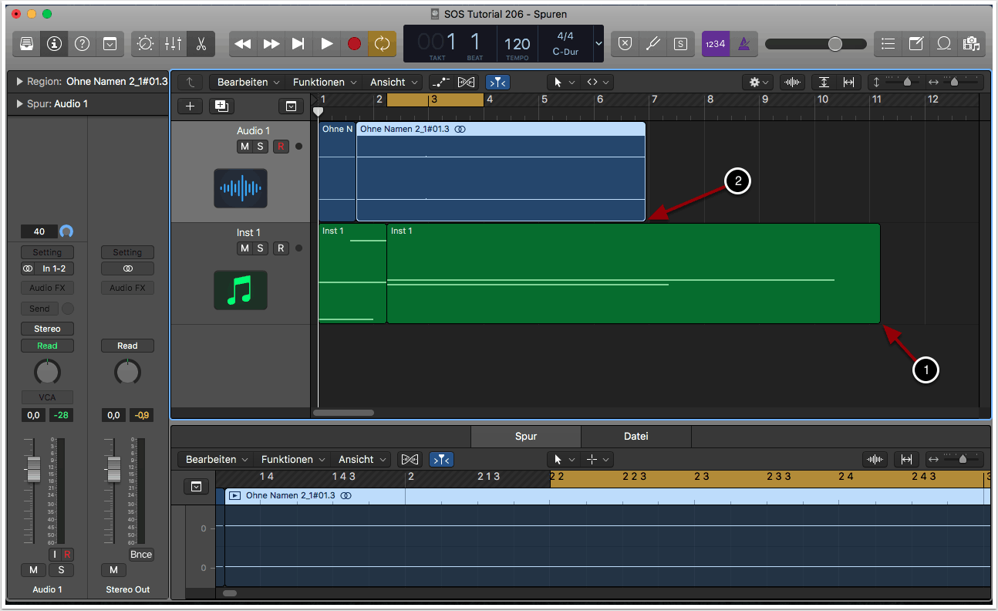Click the add track plus button
The height and width of the screenshot is (611, 998).
[x=190, y=106]
